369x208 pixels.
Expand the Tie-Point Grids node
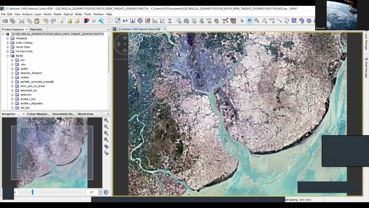point(8,51)
